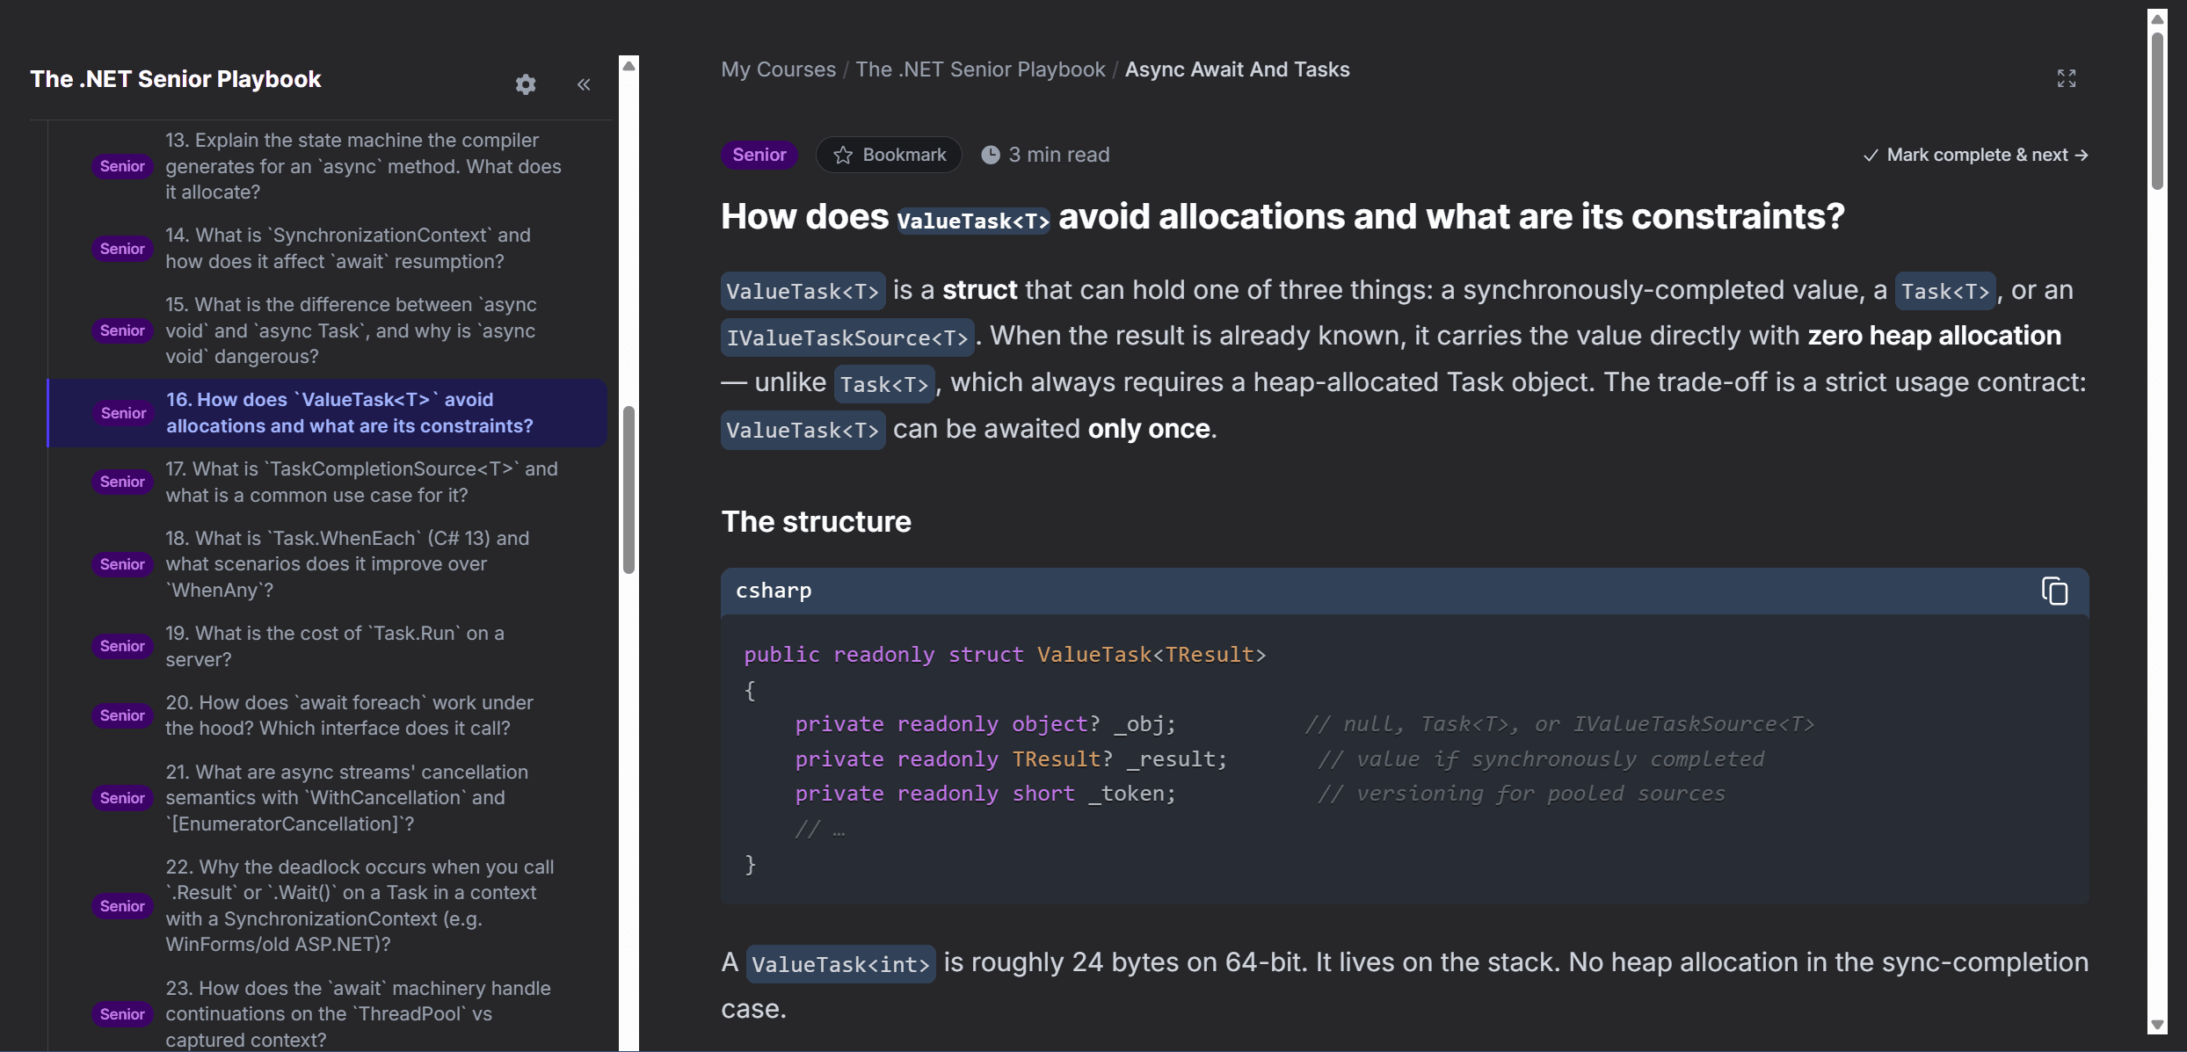Open question 23 about ThreadPool continuations

(x=327, y=1013)
